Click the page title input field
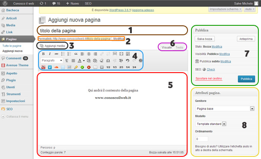261x159 pixels. (x=112, y=31)
